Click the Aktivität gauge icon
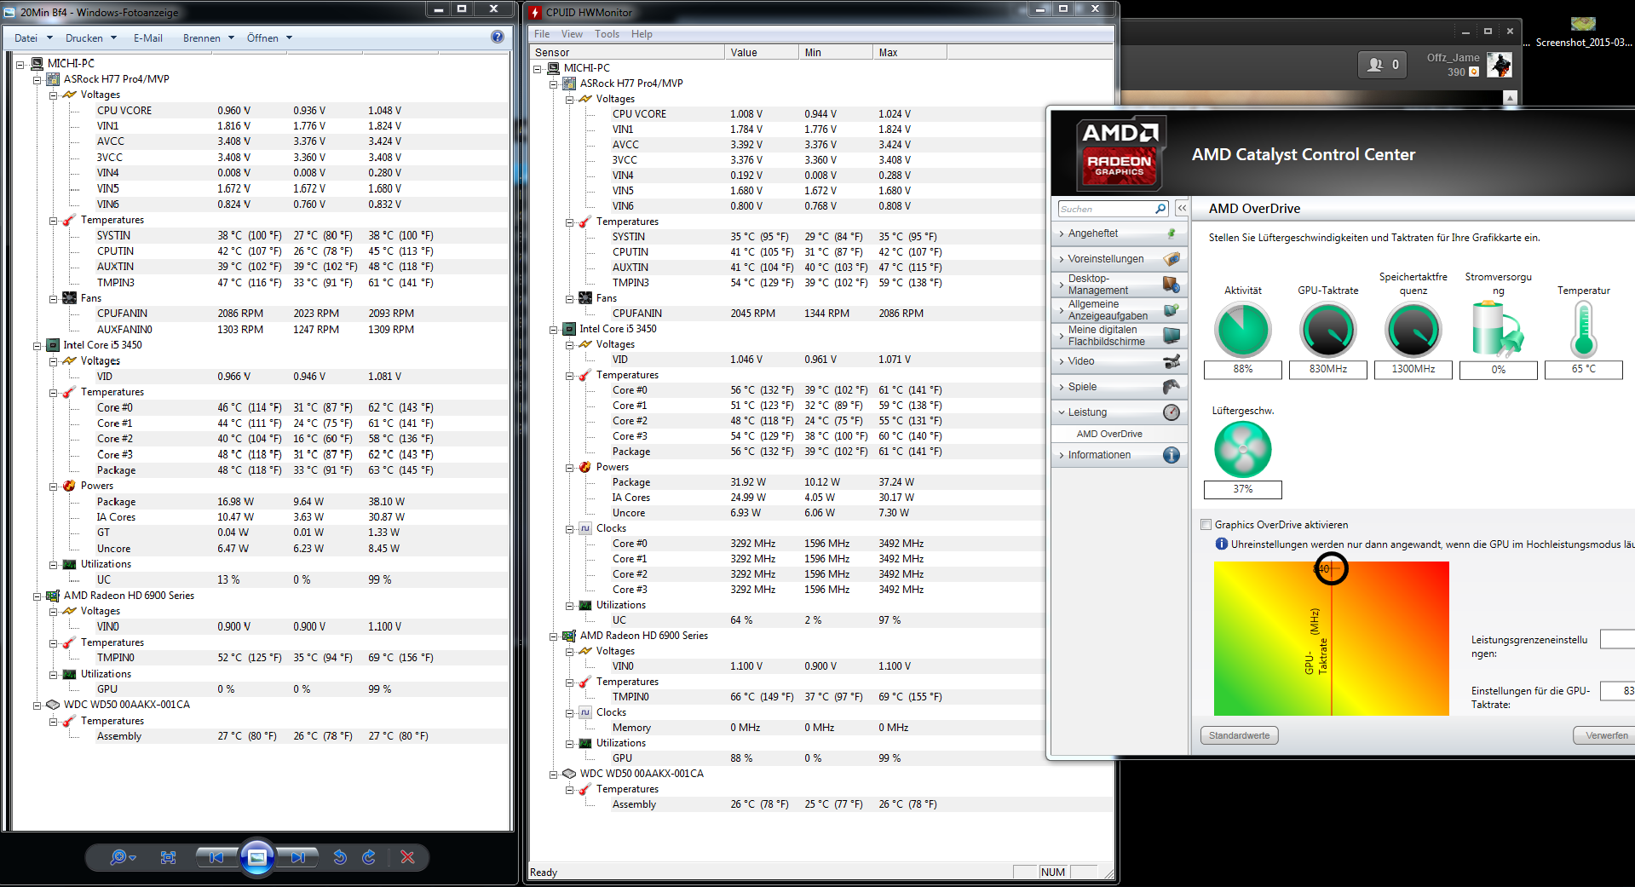This screenshot has height=887, width=1635. pyautogui.click(x=1243, y=330)
